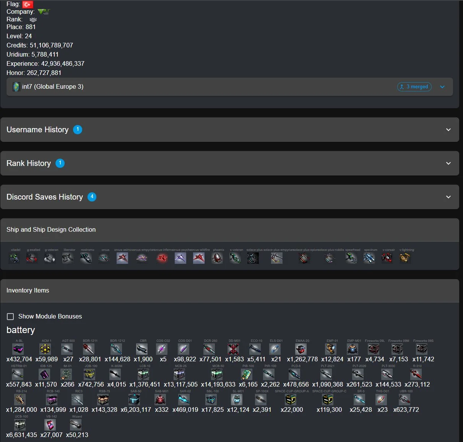Click the Level: 24 text

(x=19, y=36)
